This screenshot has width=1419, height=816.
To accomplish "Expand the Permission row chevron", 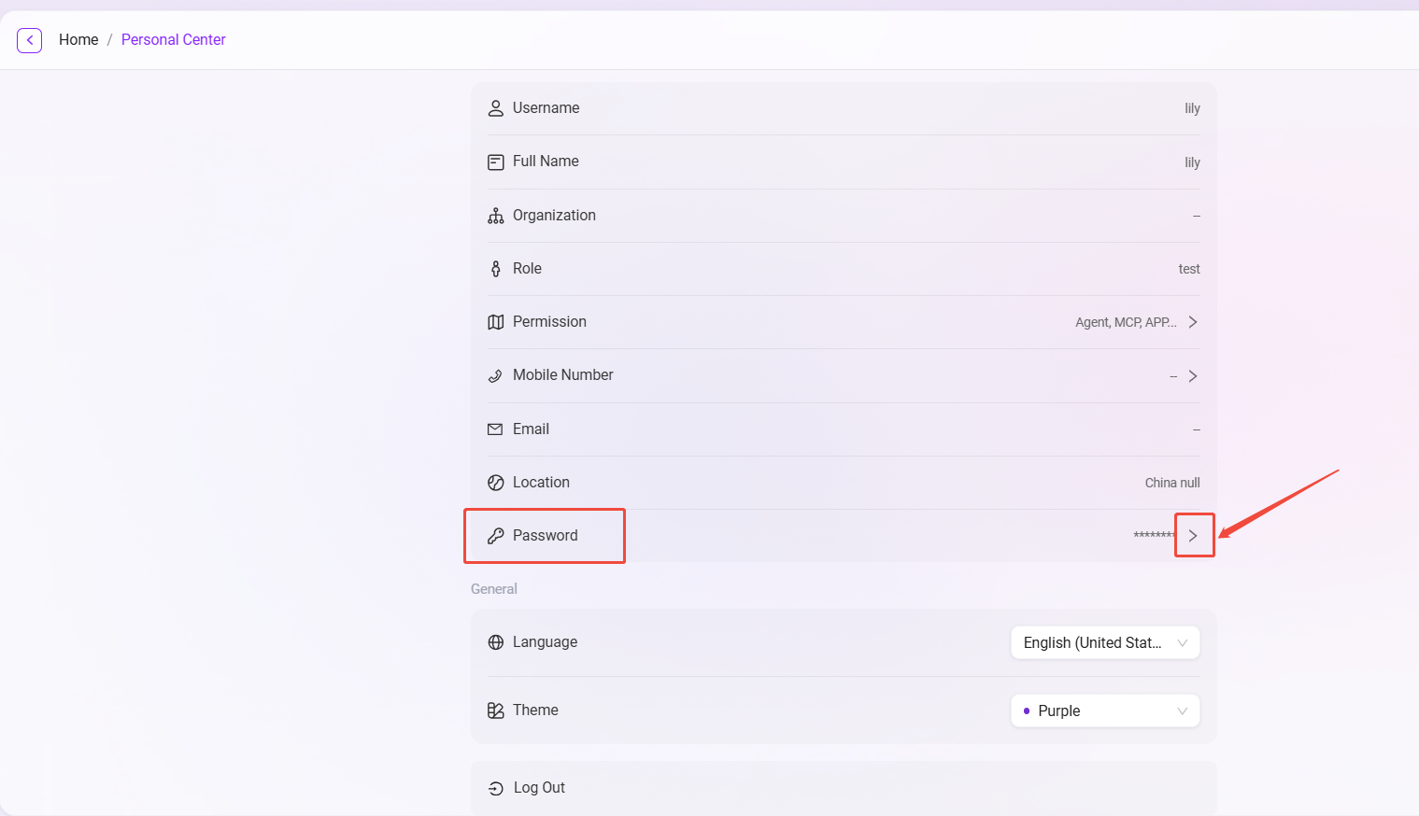I will [1193, 322].
